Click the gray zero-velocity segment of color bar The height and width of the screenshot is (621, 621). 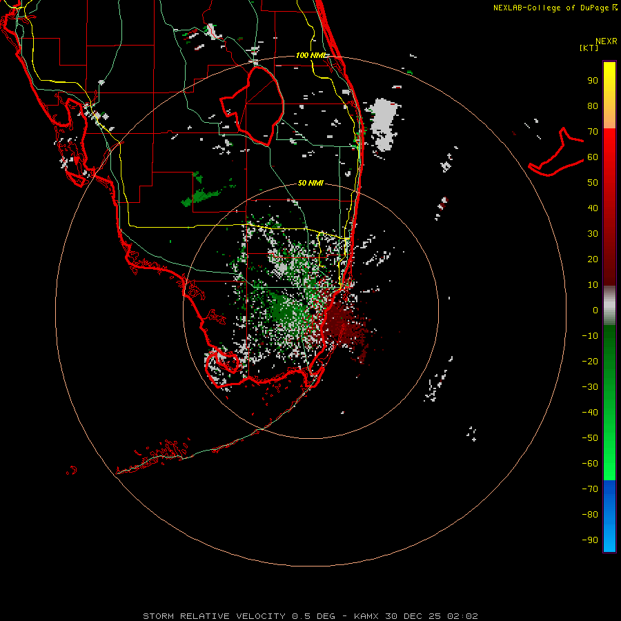609,306
